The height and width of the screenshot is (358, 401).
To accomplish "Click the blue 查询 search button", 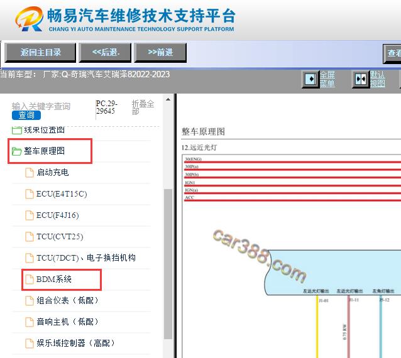I will pos(26,115).
